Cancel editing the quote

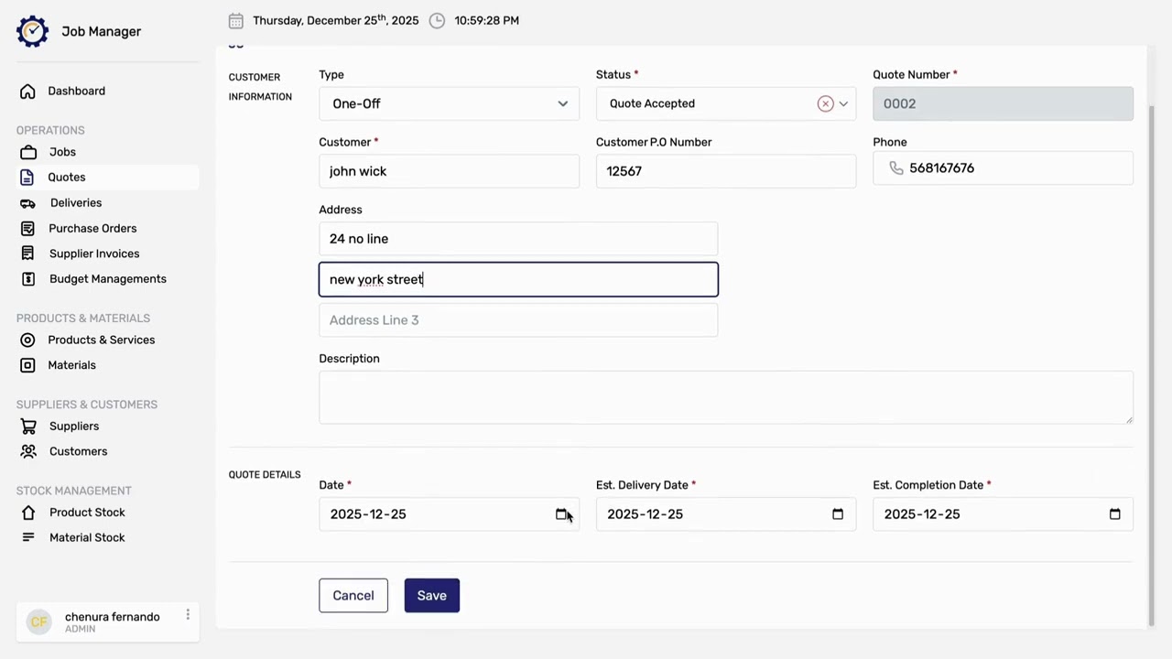pos(353,596)
